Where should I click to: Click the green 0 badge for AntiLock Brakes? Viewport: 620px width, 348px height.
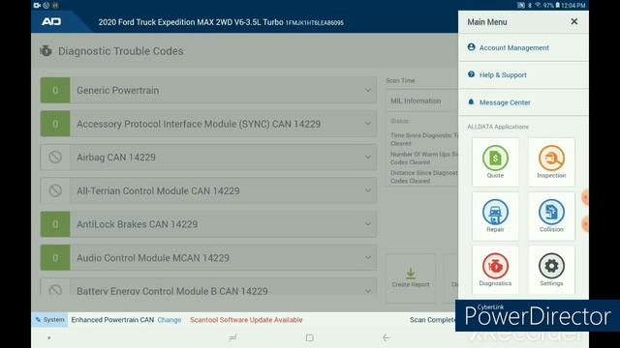55,224
